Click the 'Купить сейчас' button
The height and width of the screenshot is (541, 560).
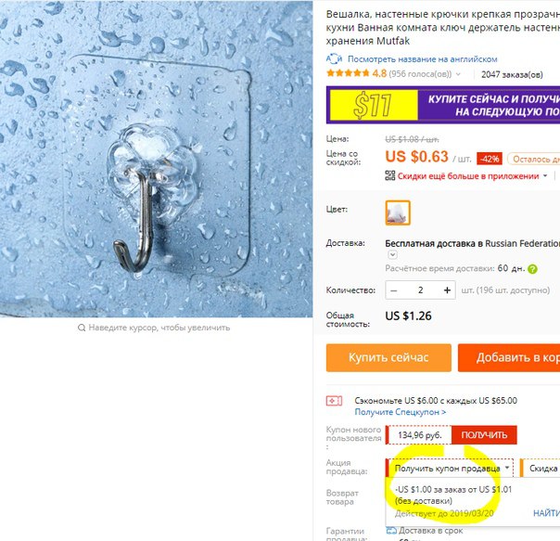tap(388, 357)
